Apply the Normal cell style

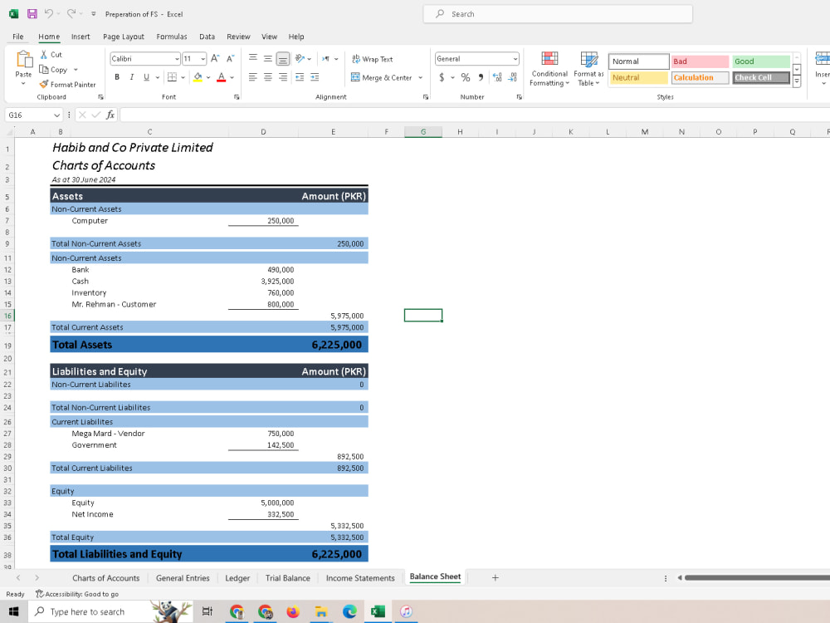pyautogui.click(x=639, y=61)
